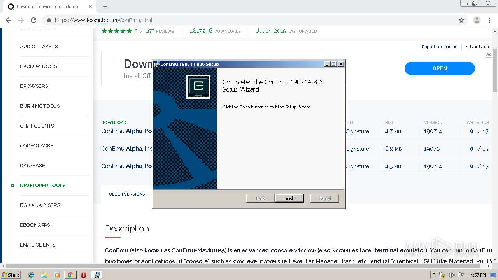Click the blue OPEN ad button
This screenshot has height=280, width=498.
click(440, 68)
